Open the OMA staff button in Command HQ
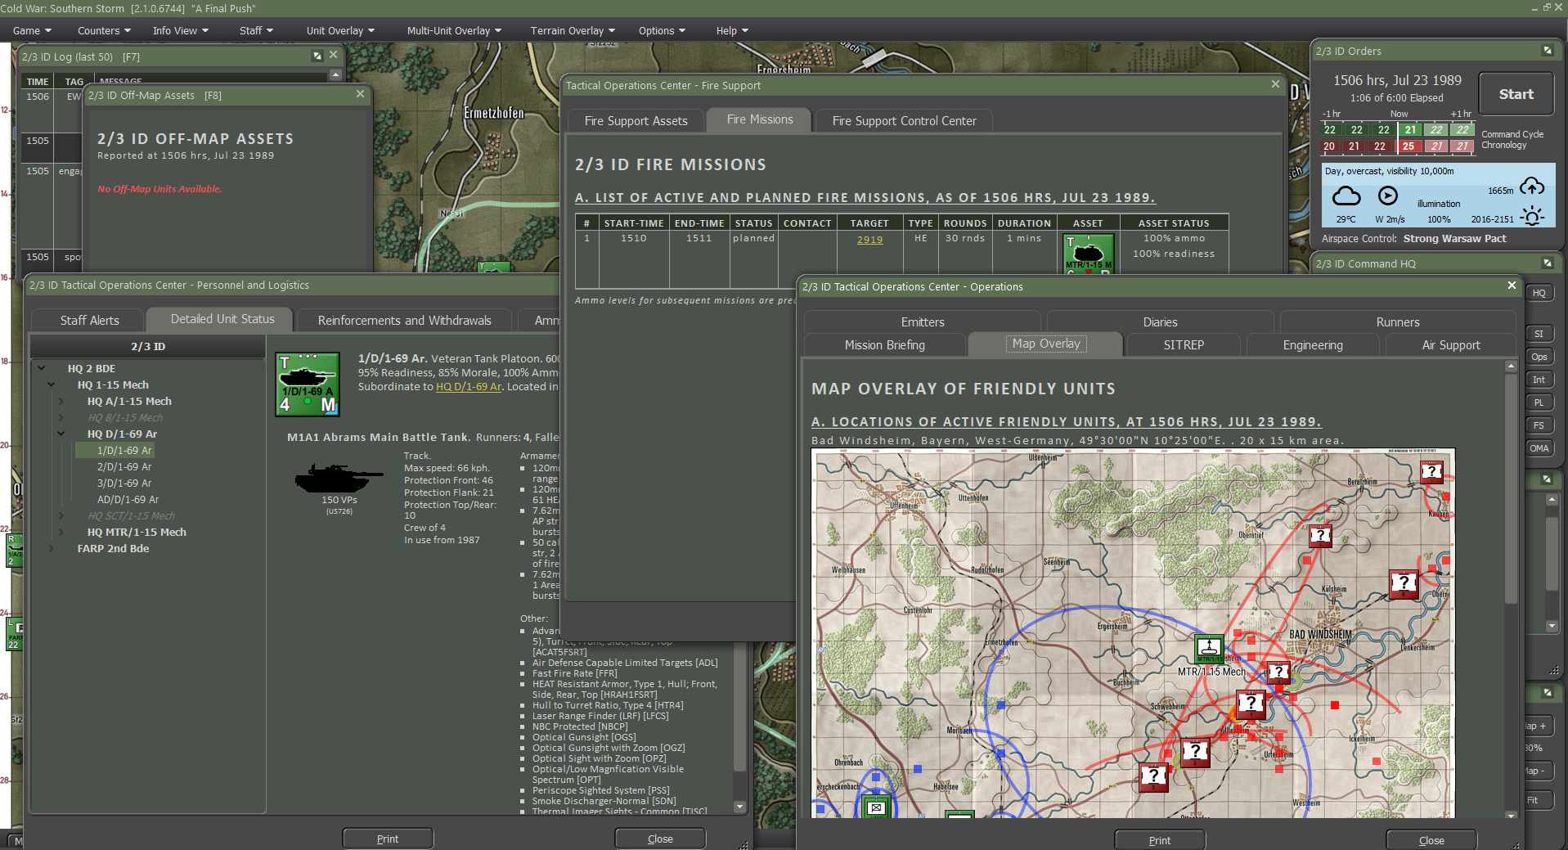The height and width of the screenshot is (850, 1568). 1539,448
